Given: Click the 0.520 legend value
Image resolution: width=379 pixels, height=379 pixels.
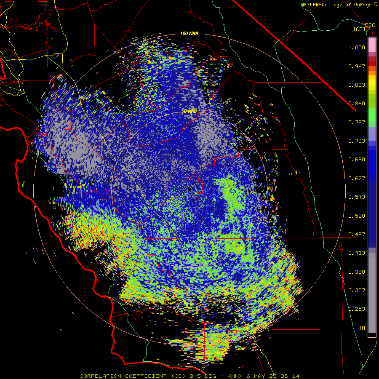Looking at the screenshot, I should [x=357, y=216].
